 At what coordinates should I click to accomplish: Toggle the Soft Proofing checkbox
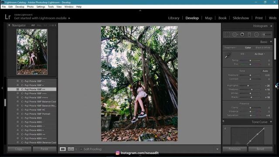point(81,149)
